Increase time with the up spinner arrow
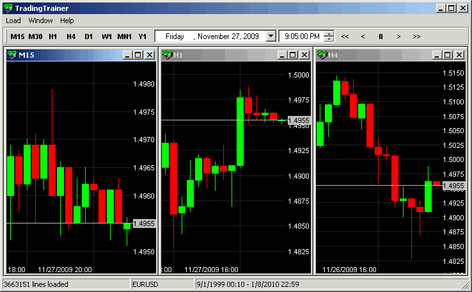 point(329,33)
